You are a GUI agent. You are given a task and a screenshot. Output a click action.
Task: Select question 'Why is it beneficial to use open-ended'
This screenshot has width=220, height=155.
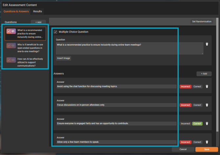tap(25, 48)
